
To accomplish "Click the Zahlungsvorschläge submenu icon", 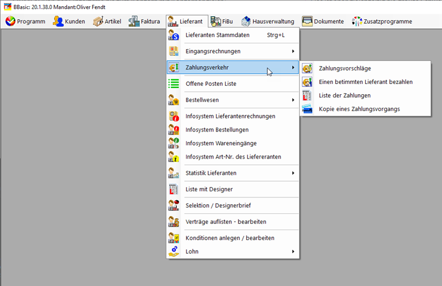I will (x=307, y=68).
